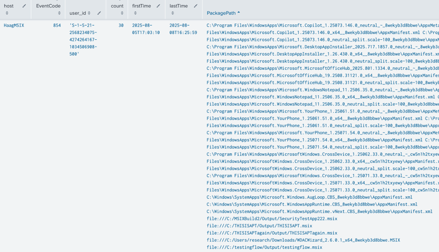Screen dimensions: 439x252
Task: Sort by host using its sort arrows
Action: coord(7,13)
